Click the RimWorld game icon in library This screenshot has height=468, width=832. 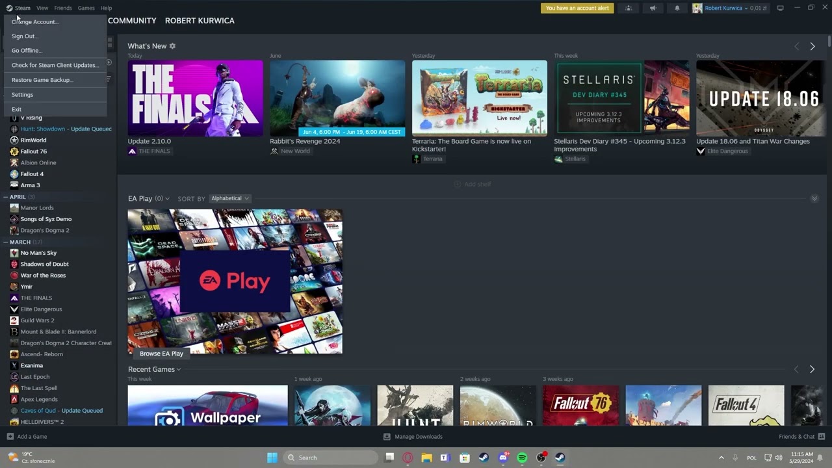[x=14, y=140]
